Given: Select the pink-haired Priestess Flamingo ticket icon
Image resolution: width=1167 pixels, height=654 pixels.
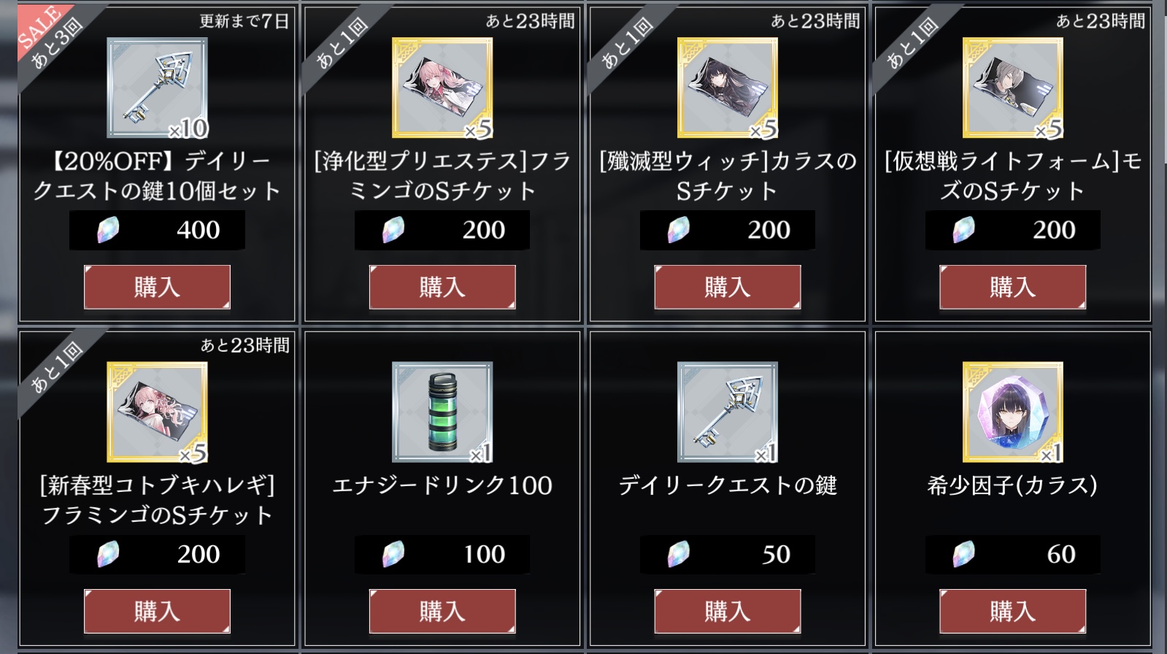Looking at the screenshot, I should click(442, 88).
